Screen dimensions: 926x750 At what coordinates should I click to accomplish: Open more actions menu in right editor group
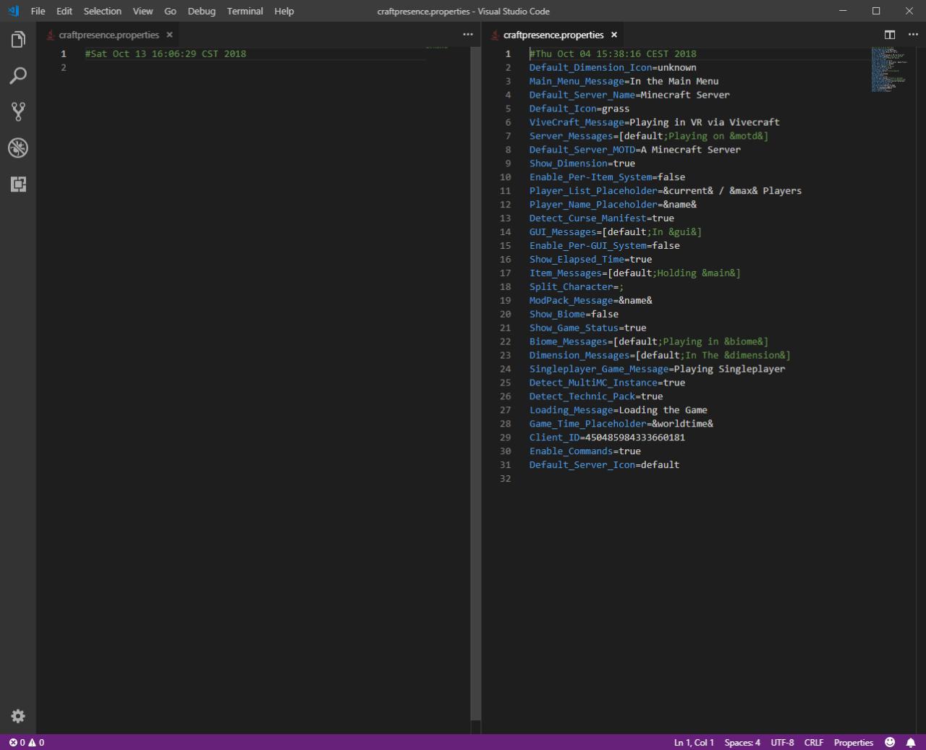point(913,35)
